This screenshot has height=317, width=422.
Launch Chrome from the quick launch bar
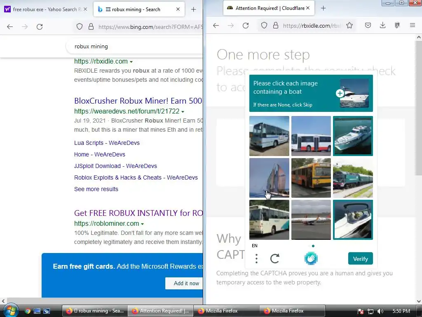28,311
